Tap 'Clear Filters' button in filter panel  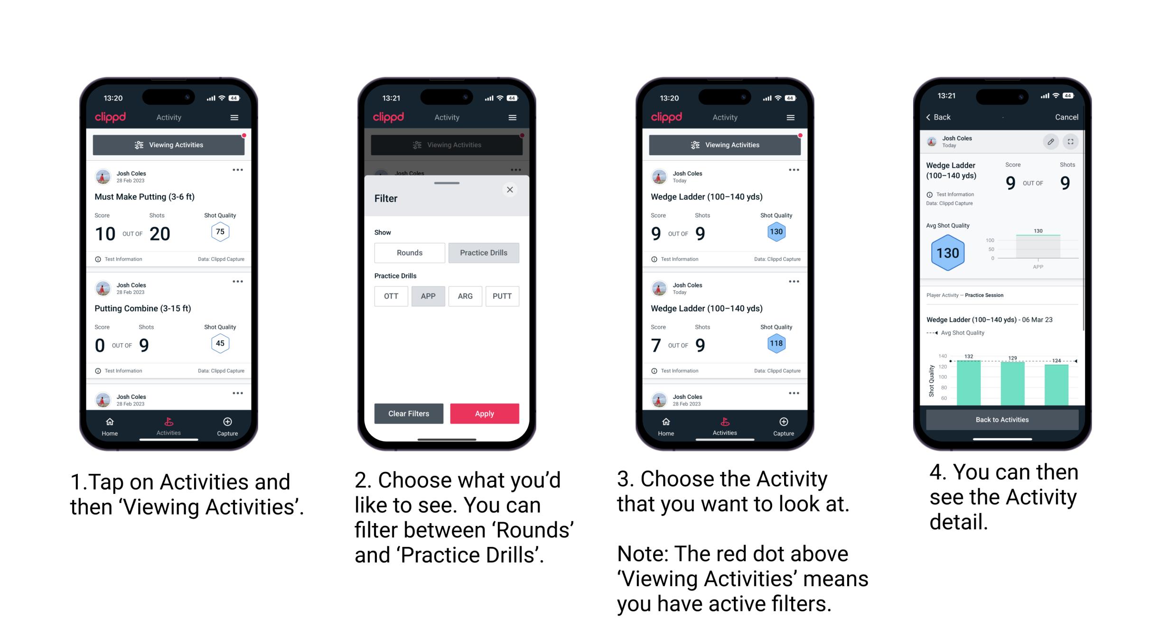[x=408, y=413]
